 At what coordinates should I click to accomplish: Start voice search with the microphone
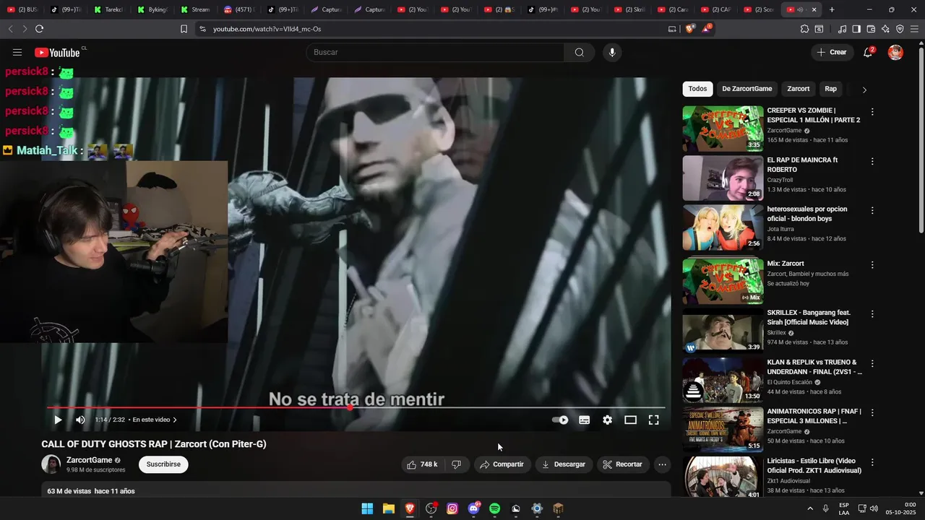coord(612,52)
